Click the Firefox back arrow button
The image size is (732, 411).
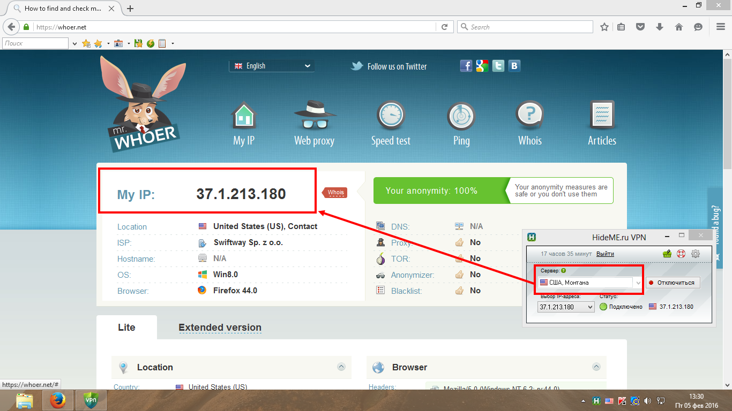11,27
